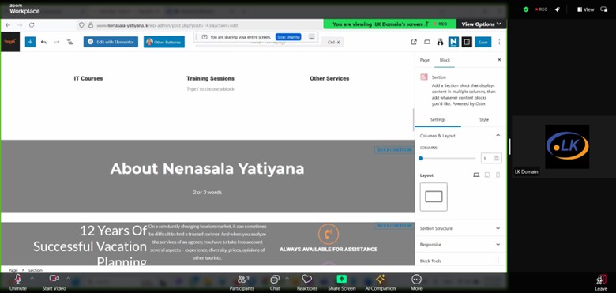616x293 pixels.
Task: Switch to the Style tab
Action: tap(484, 119)
